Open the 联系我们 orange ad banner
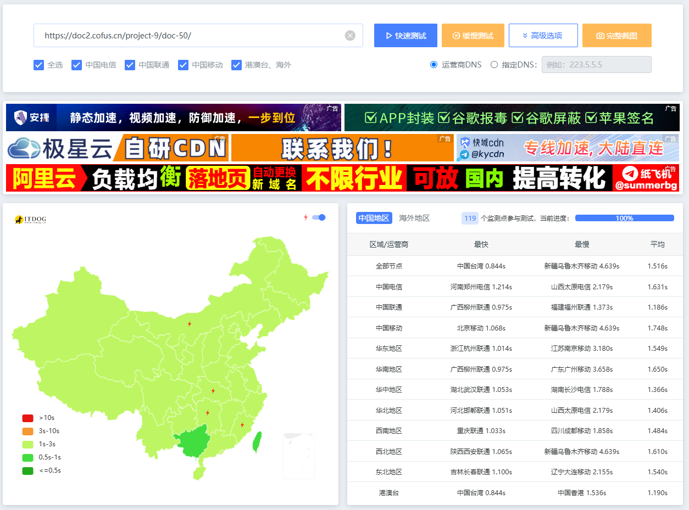The width and height of the screenshot is (689, 510). (342, 148)
